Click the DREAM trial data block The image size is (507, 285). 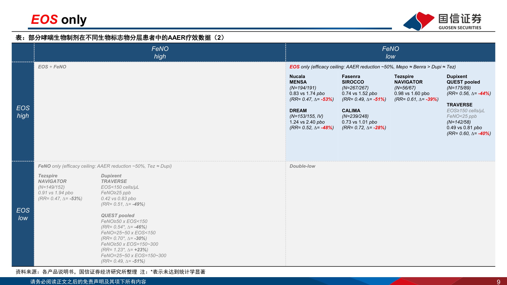[x=312, y=119]
